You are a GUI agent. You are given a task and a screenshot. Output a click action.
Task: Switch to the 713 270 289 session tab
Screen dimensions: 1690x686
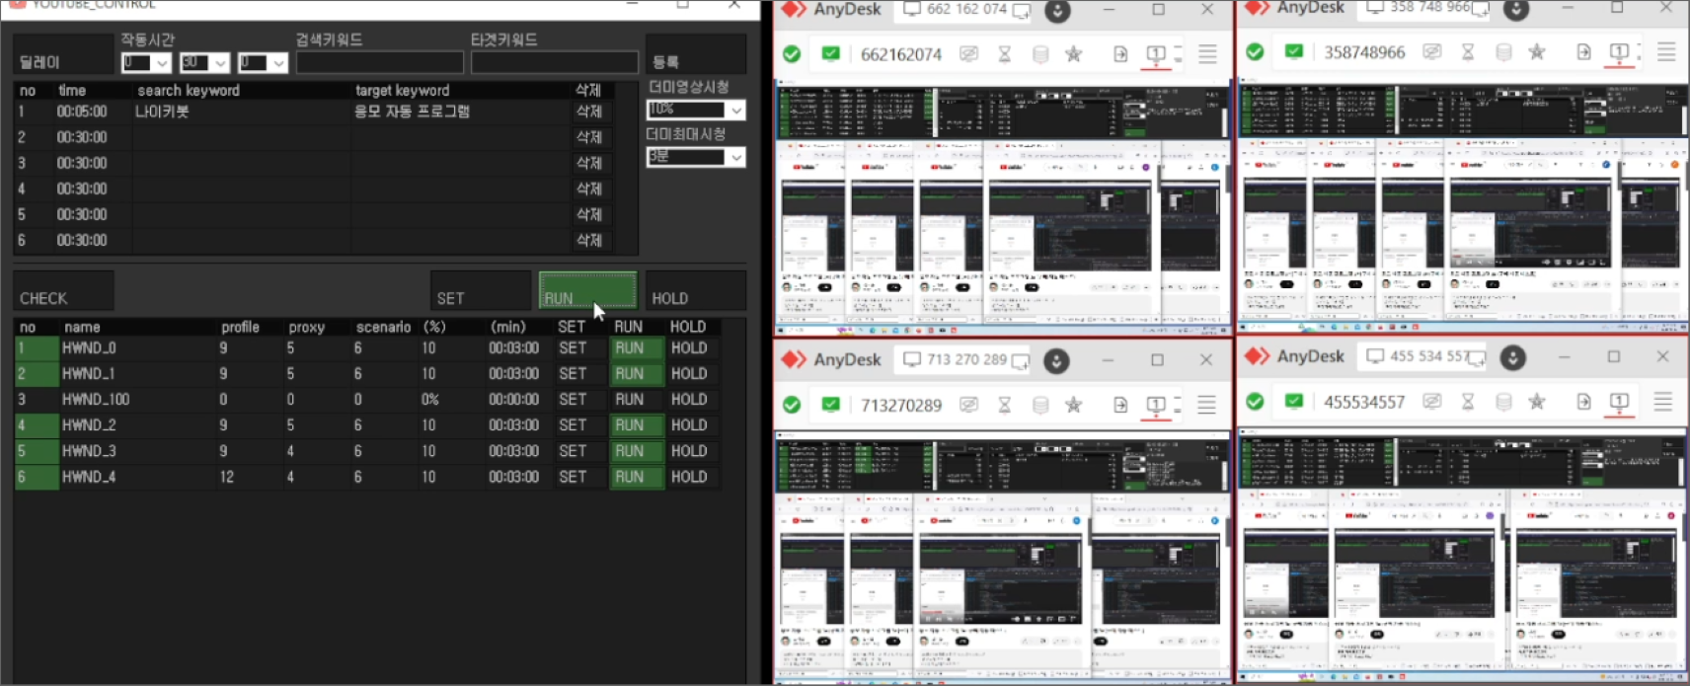pyautogui.click(x=965, y=360)
